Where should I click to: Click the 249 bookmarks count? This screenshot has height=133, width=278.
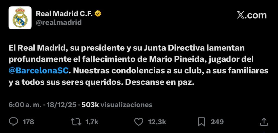pos(217,122)
